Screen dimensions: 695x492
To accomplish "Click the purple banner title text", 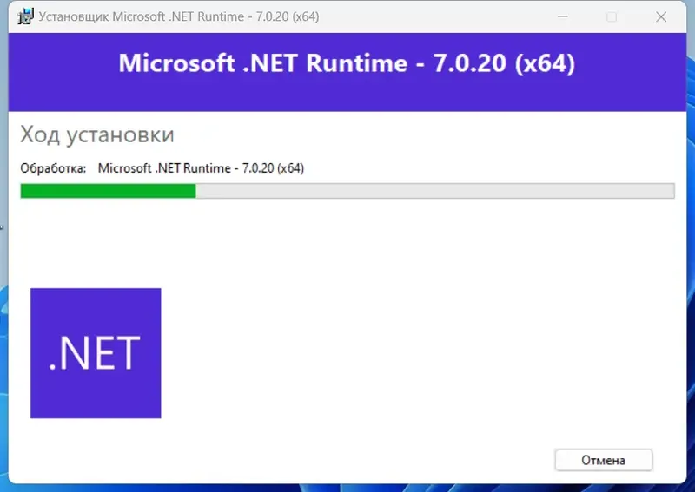I will click(x=347, y=62).
